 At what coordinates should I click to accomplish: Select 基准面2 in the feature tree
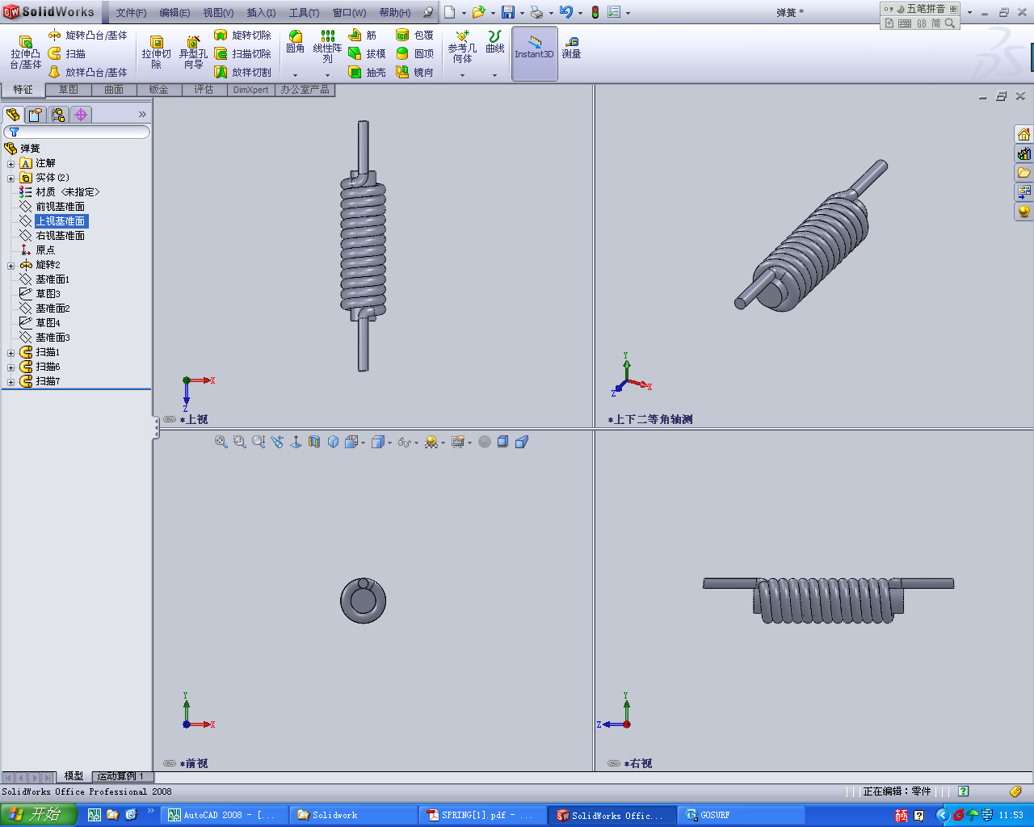(53, 309)
